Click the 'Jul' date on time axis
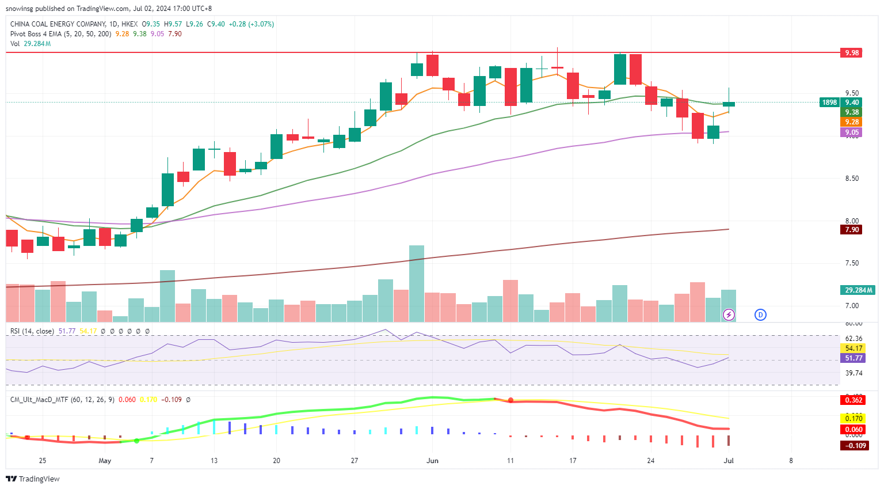The image size is (884, 489). click(x=729, y=461)
